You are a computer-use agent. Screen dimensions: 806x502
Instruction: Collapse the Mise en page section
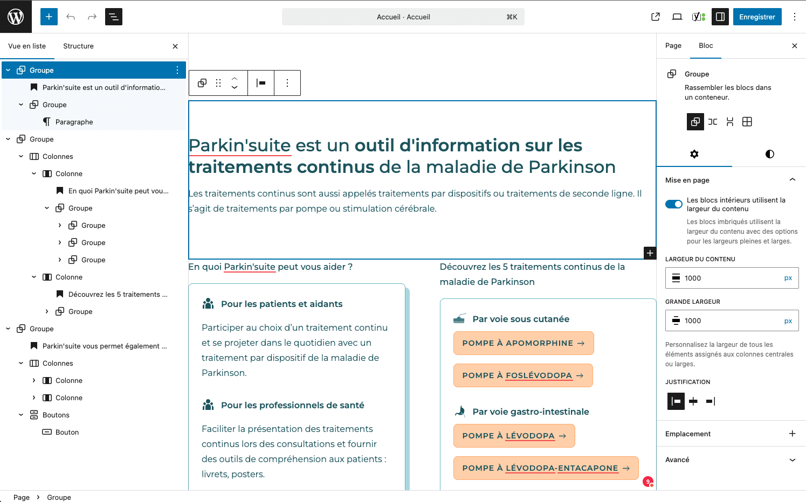click(x=792, y=180)
